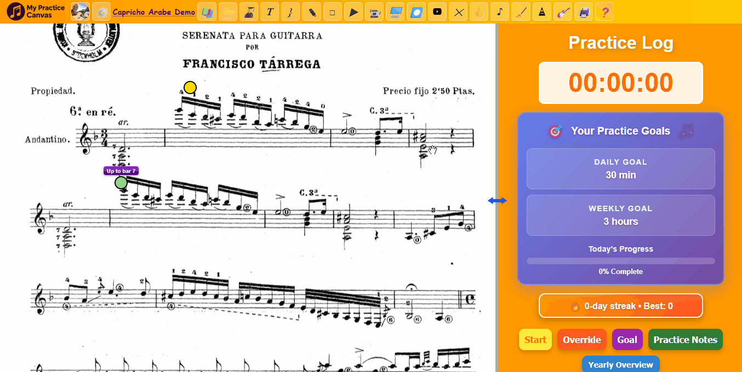Click the crossed lines X icon
The height and width of the screenshot is (372, 742).
(x=458, y=11)
